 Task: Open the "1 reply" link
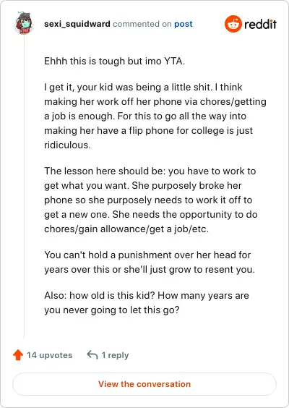tap(115, 355)
